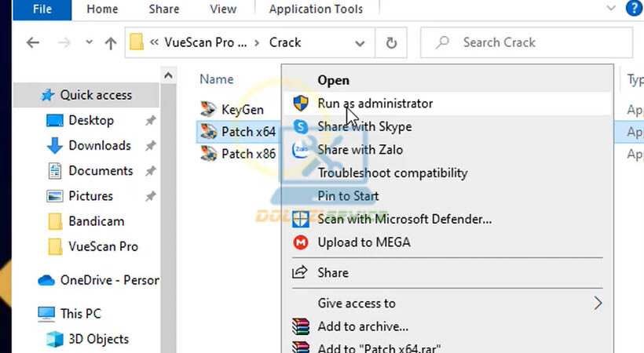Select Pin to Start menu entry
Viewport: 644px width, 353px height.
(x=348, y=196)
